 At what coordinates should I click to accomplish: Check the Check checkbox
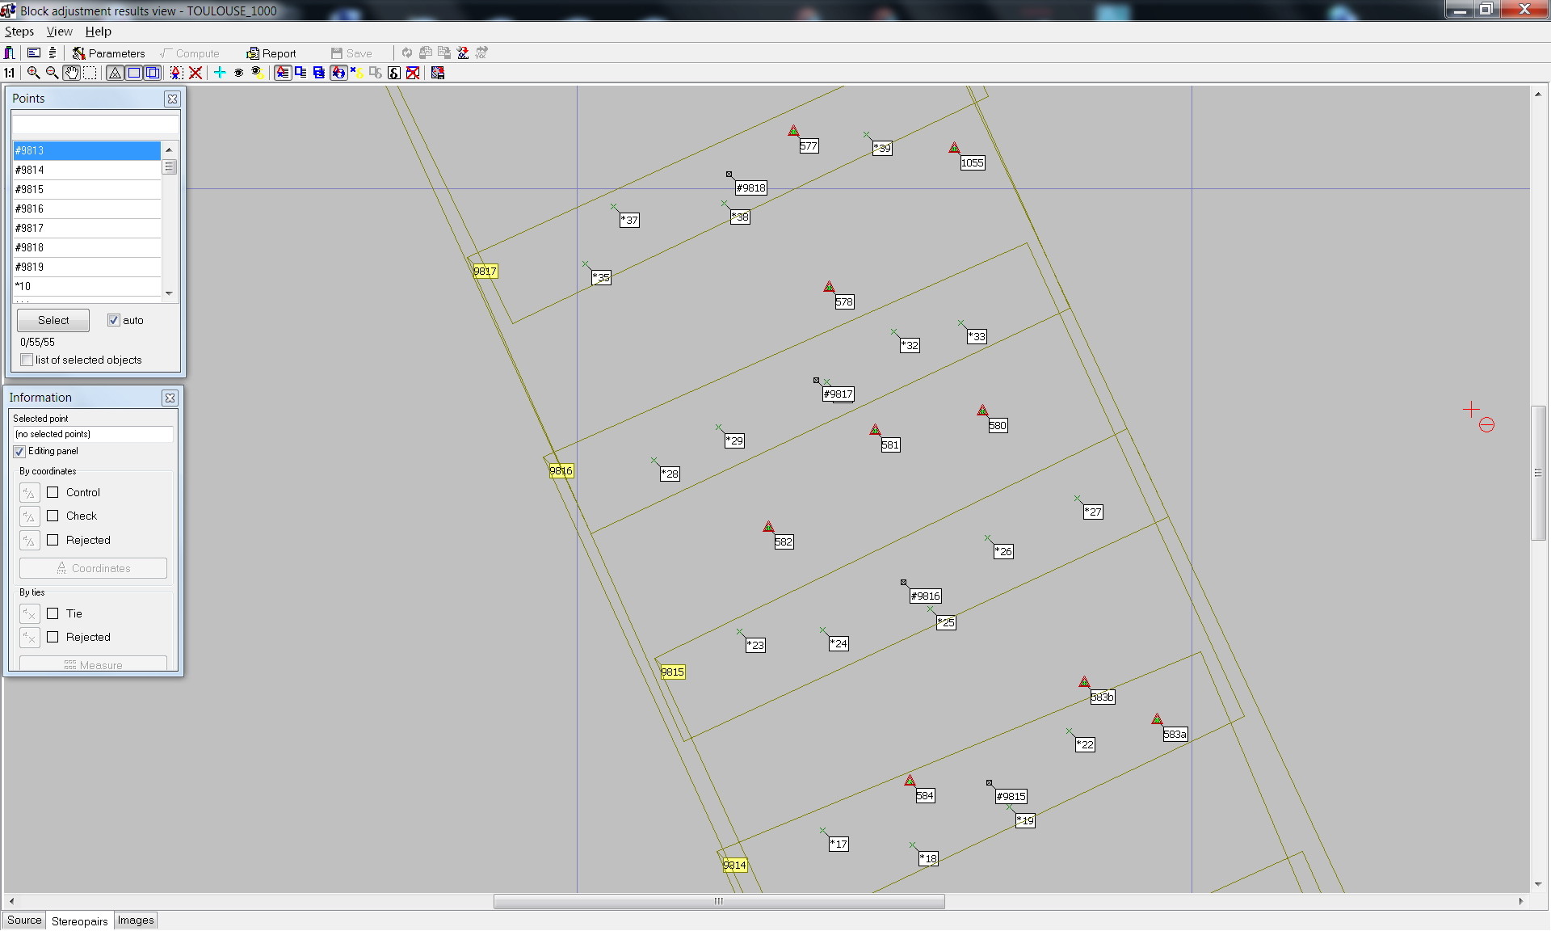[53, 516]
